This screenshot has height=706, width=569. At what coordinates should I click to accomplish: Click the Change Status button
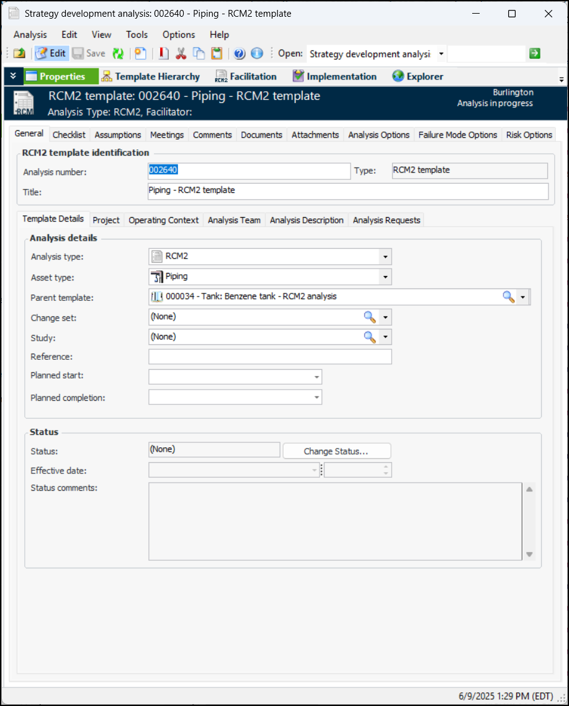(x=336, y=451)
